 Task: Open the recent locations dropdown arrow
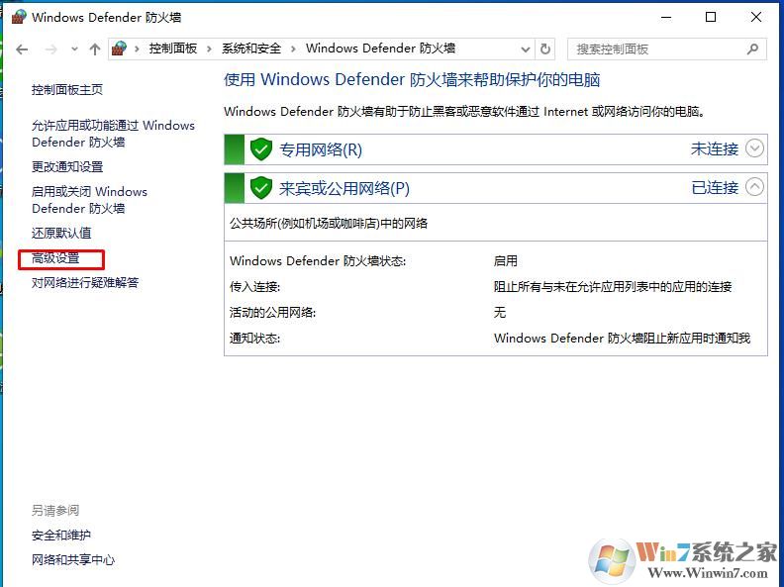click(x=74, y=49)
